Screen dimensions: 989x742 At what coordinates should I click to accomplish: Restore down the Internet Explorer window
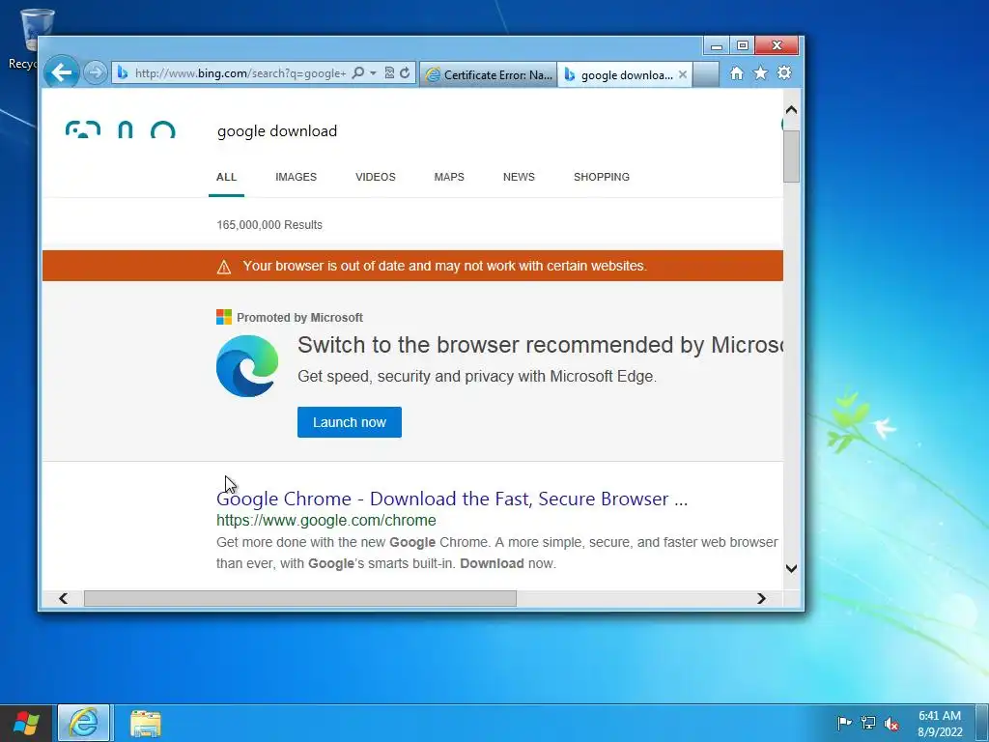point(743,45)
